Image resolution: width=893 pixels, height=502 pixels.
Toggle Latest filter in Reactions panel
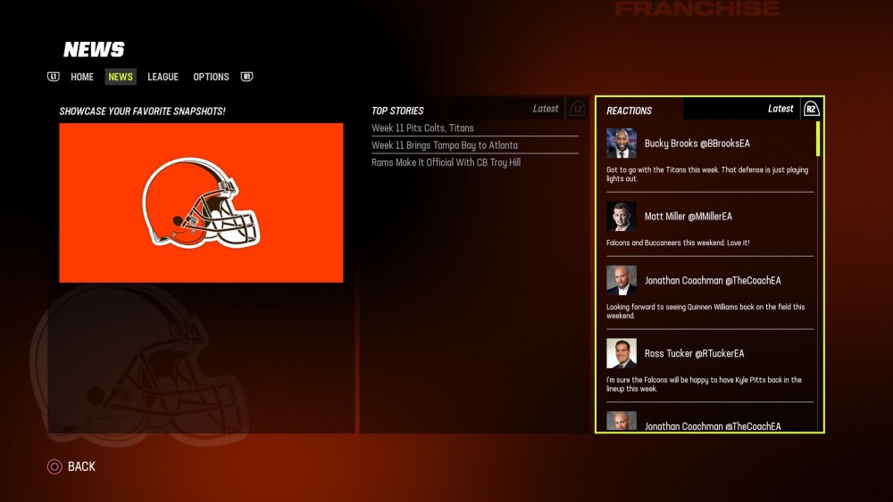tap(780, 109)
